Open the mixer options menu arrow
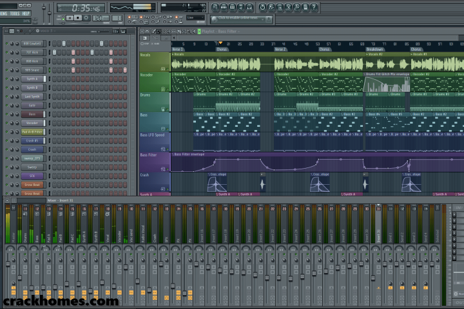Image resolution: width=464 pixels, height=309 pixels. click(7, 200)
